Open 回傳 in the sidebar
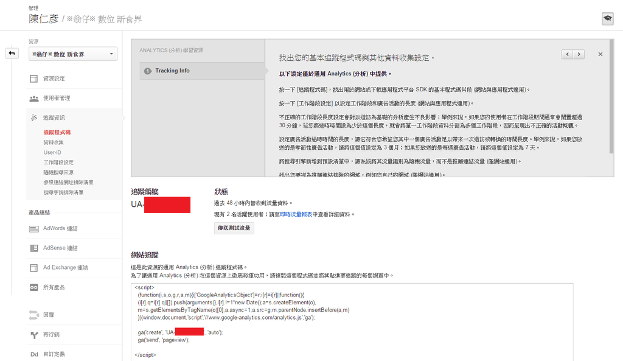This screenshot has height=361, width=623. pyautogui.click(x=49, y=315)
